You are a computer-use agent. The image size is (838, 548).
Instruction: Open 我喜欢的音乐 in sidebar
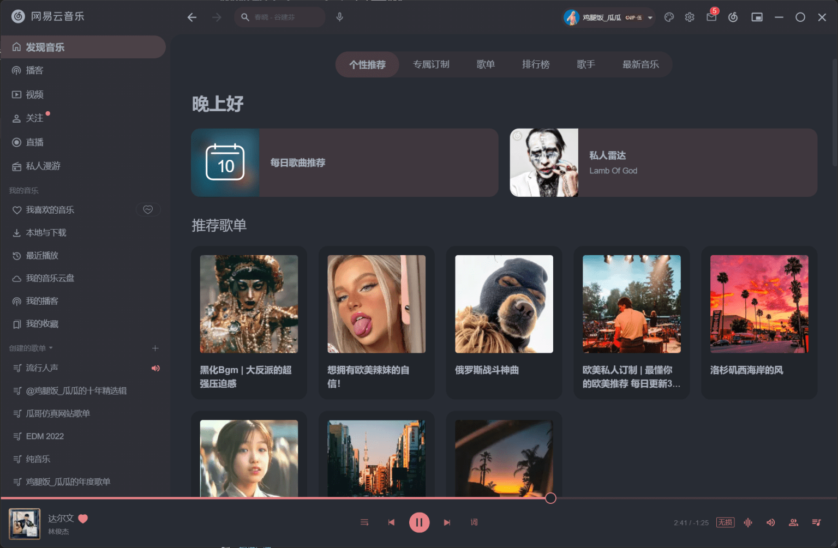[x=50, y=210]
